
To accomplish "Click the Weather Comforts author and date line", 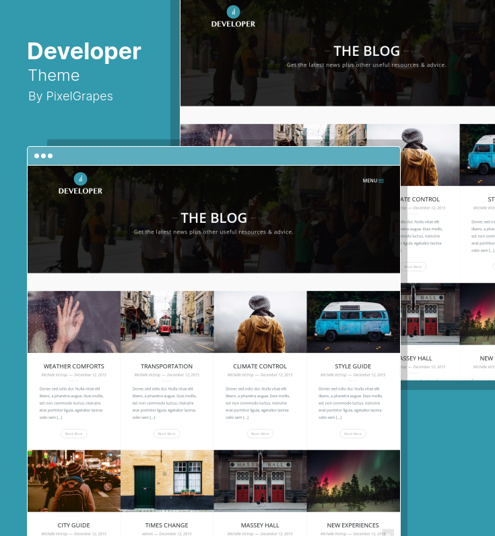I will point(74,374).
